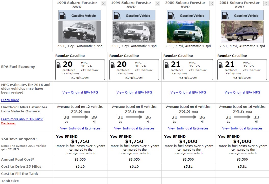The height and width of the screenshot is (184, 269).
Task: Click 4.8 gal/100mi value for 2001 Forester
Action: tap(242, 78)
